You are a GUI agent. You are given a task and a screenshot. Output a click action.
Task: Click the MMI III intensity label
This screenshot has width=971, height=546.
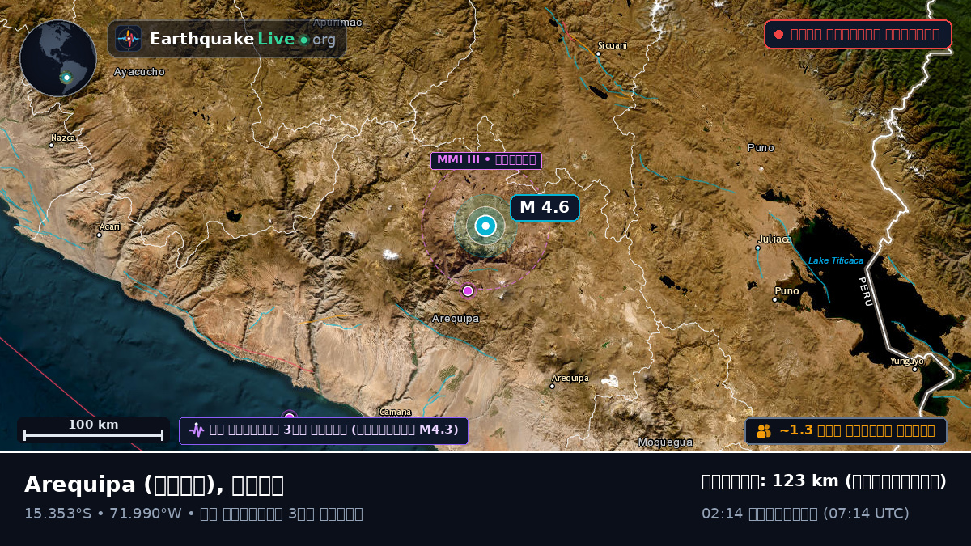pyautogui.click(x=485, y=160)
